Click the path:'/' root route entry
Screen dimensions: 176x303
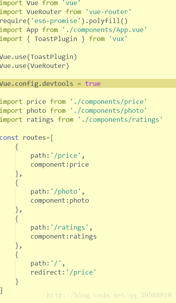pyautogui.click(x=48, y=264)
